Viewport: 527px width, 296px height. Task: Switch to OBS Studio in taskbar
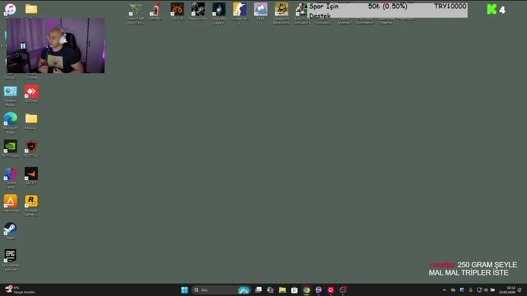pyautogui.click(x=343, y=290)
